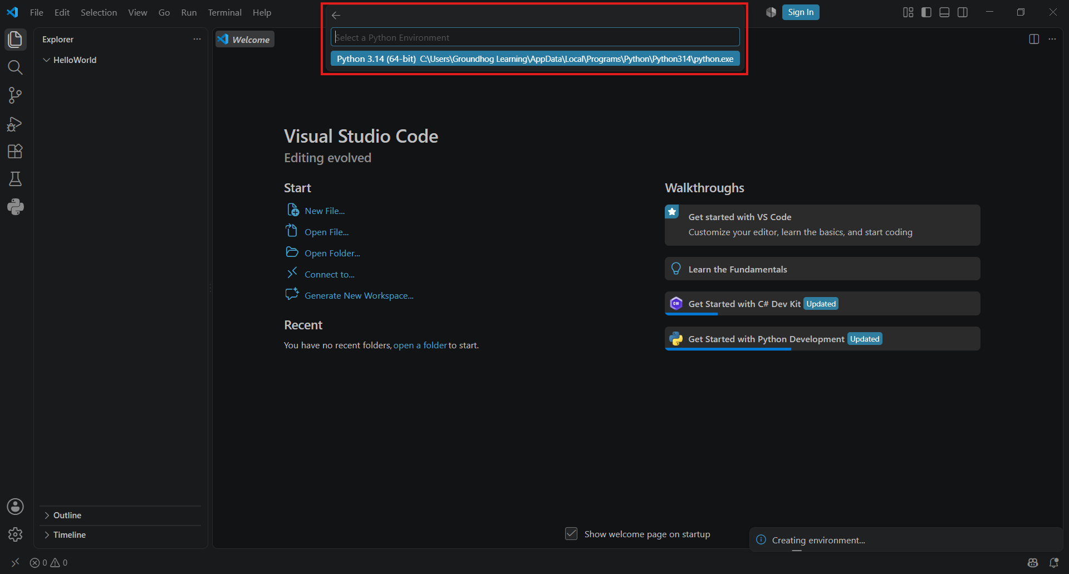Open the Accounts icon in activity bar
Viewport: 1069px width, 574px height.
click(x=16, y=507)
